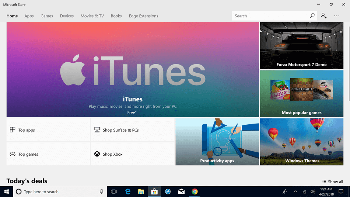Open the three-dot See more menu
The width and height of the screenshot is (350, 197).
click(337, 16)
